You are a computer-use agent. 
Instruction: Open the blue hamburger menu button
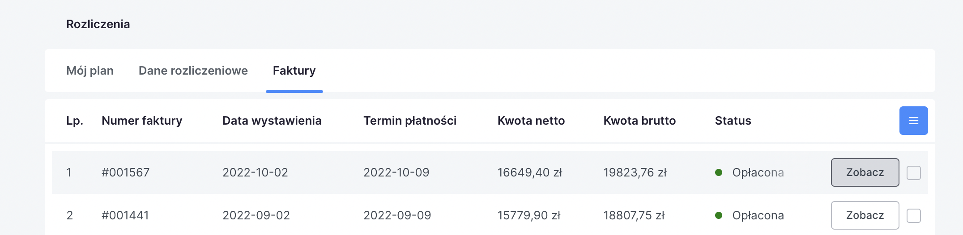(x=913, y=121)
